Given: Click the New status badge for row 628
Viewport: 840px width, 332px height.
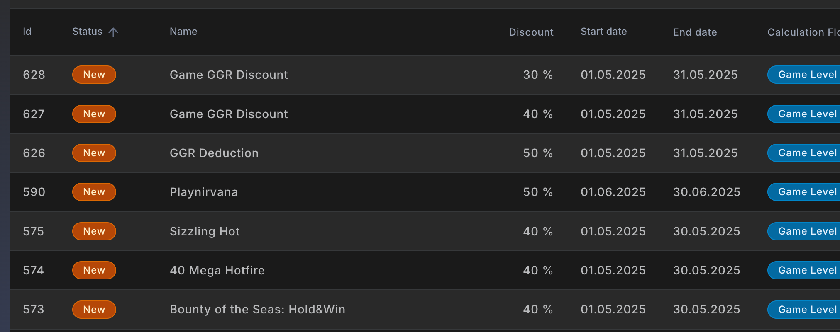Looking at the screenshot, I should [94, 75].
